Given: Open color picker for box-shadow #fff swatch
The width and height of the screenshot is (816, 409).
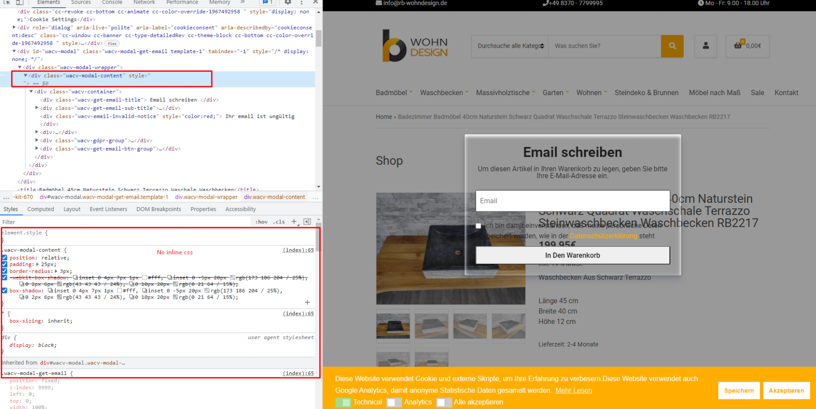Looking at the screenshot, I should point(119,291).
